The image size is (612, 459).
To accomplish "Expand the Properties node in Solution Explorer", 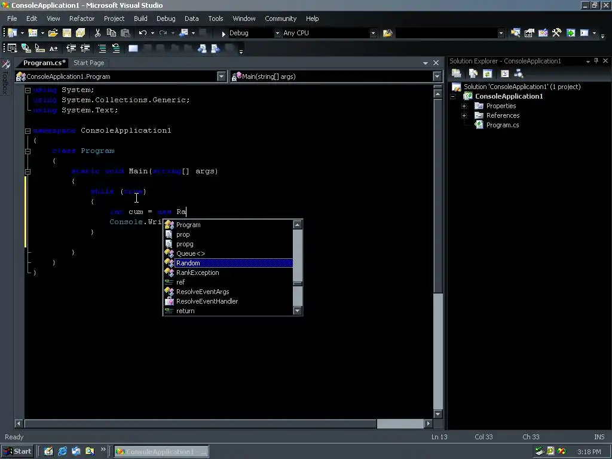I will click(464, 106).
